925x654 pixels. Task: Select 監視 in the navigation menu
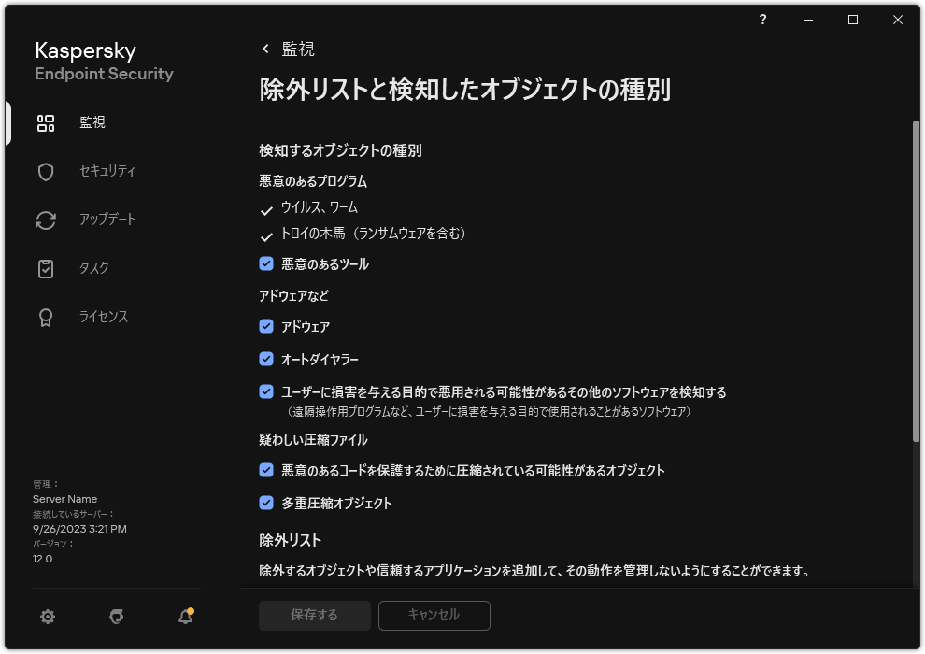(x=92, y=122)
